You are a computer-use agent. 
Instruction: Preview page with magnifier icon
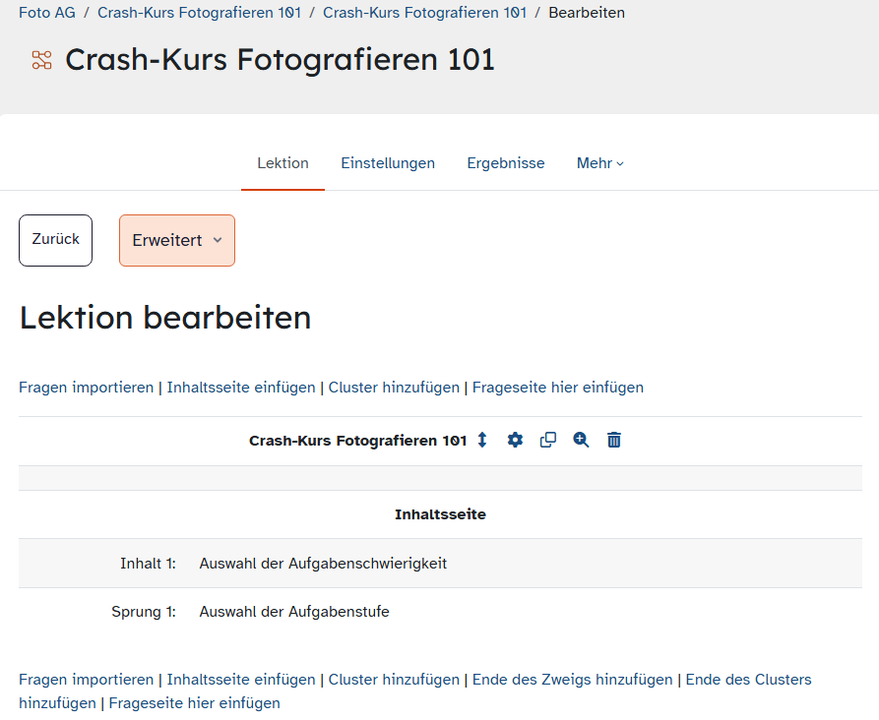point(581,441)
